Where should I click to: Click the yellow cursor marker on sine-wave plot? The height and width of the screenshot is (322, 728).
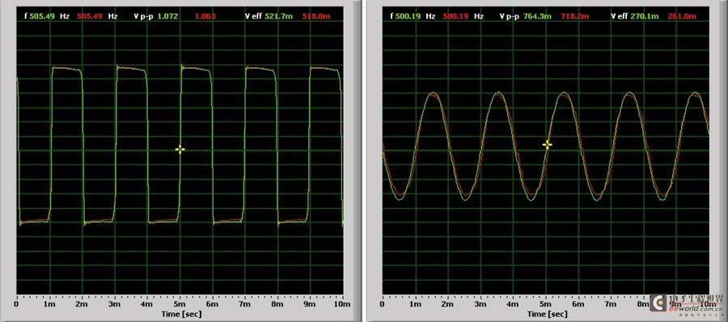[x=548, y=145]
